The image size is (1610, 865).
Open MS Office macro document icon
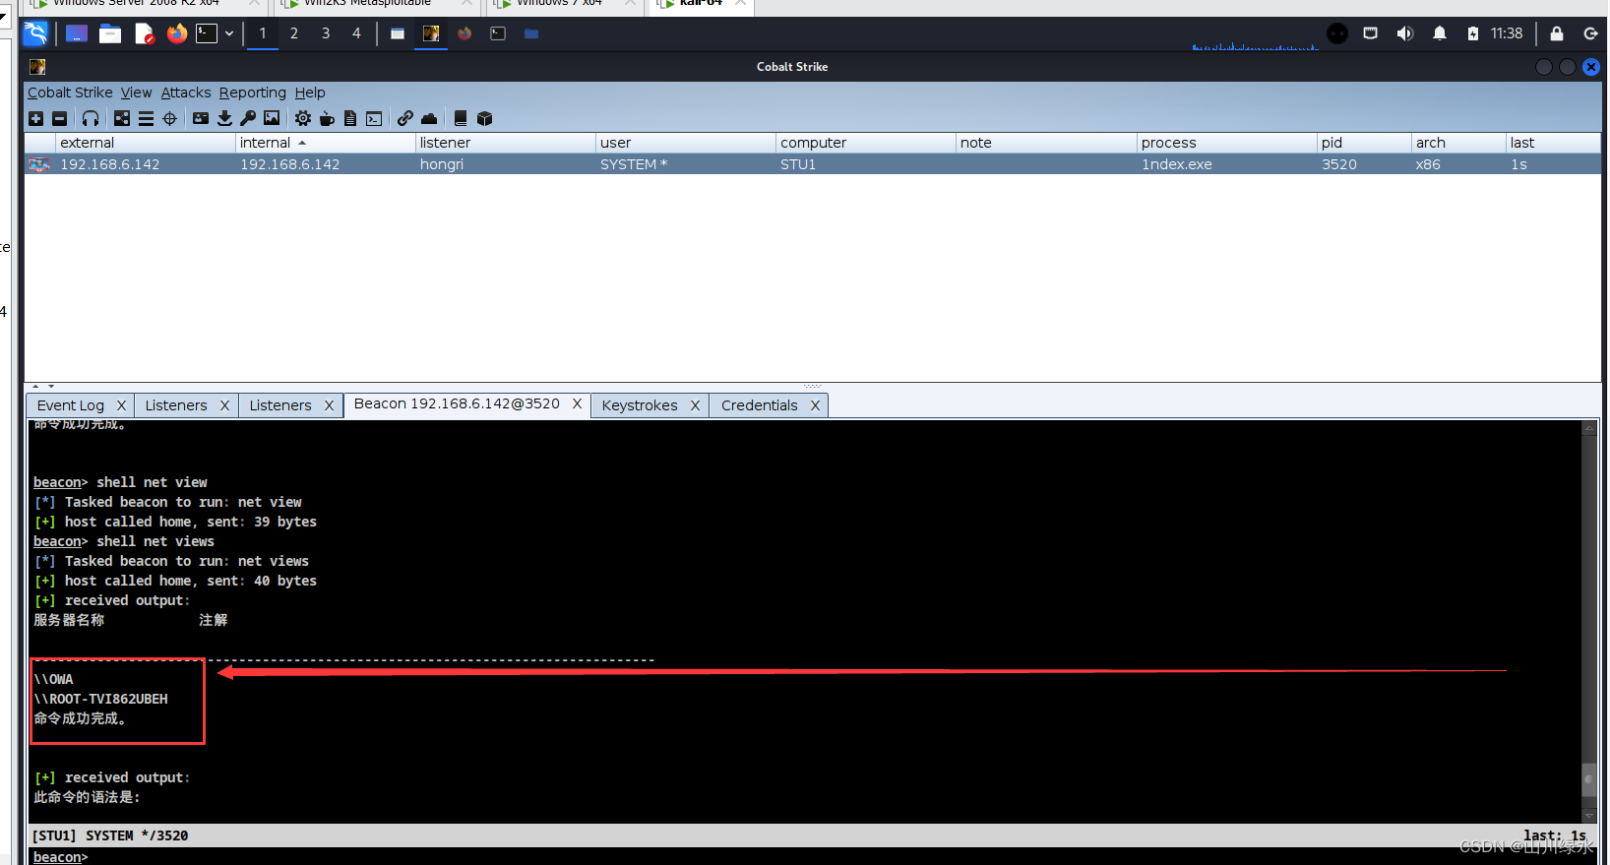(350, 118)
